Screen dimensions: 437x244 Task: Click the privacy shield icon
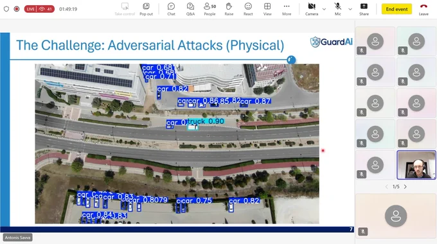coord(6,9)
